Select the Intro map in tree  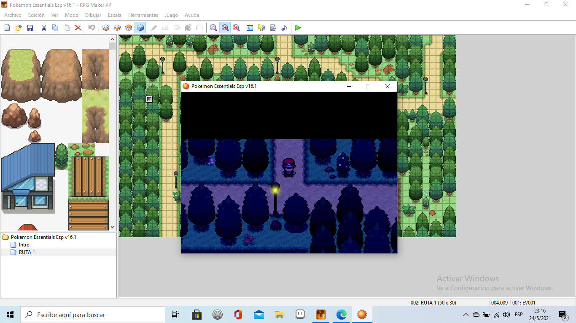coord(24,245)
